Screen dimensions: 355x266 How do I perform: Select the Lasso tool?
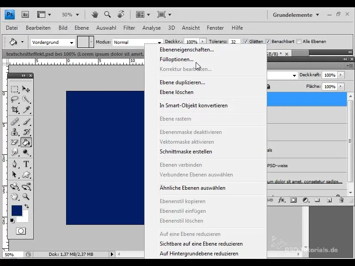click(x=15, y=99)
